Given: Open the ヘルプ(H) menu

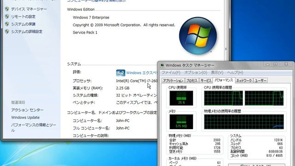Looking at the screenshot, I should 235,72.
